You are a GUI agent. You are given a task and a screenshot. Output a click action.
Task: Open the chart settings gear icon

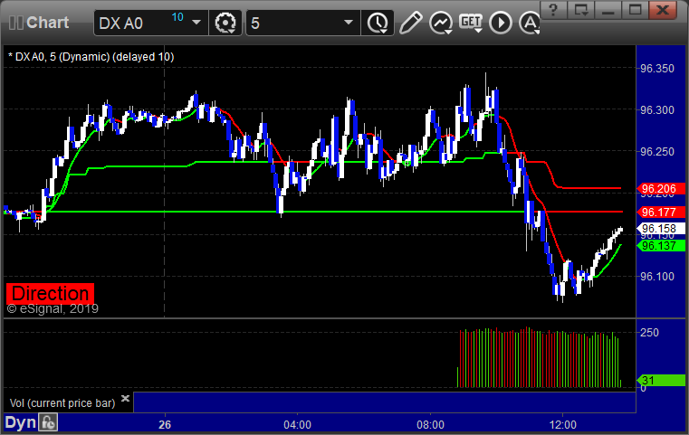225,23
